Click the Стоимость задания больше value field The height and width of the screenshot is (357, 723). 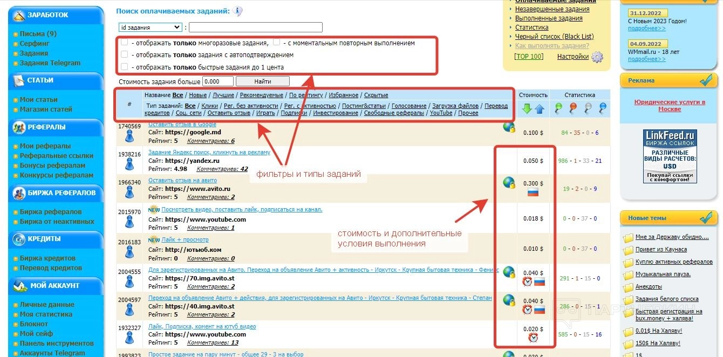pyautogui.click(x=218, y=81)
